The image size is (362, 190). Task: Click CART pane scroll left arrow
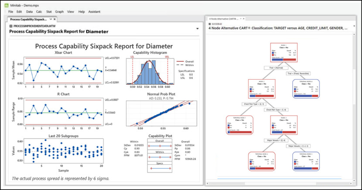point(208,183)
